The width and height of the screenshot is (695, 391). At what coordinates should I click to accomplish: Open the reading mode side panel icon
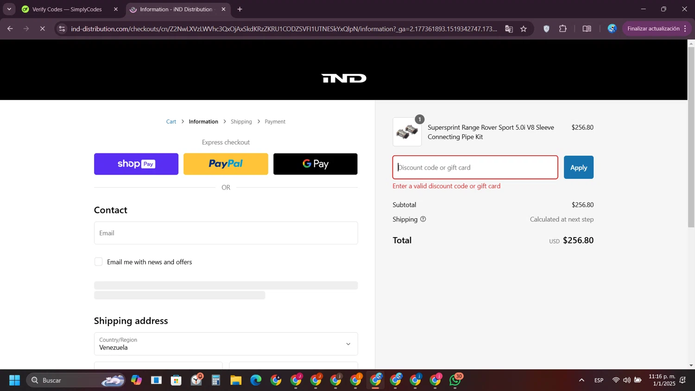[x=587, y=29]
